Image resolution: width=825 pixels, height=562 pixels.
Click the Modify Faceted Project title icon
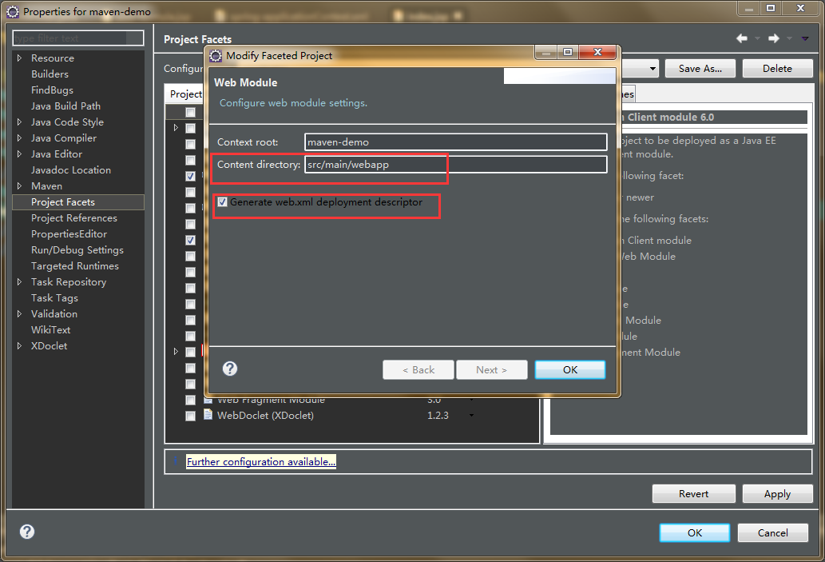tap(216, 56)
